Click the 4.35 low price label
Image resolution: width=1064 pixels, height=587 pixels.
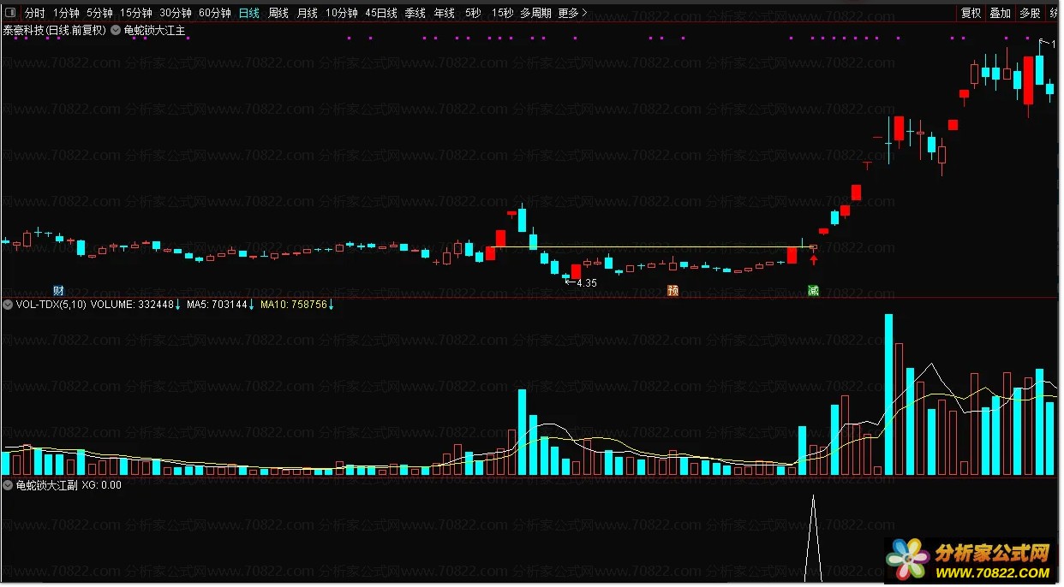pyautogui.click(x=587, y=282)
